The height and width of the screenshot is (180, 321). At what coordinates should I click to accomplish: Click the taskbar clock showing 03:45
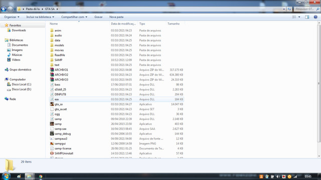308,176
